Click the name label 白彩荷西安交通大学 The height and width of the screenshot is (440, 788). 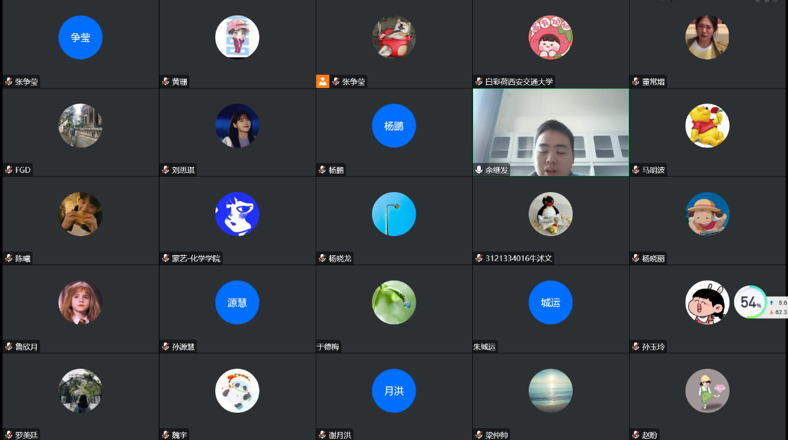[x=519, y=82]
